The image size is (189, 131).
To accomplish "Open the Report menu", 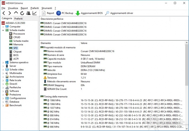I will pos(24,8).
